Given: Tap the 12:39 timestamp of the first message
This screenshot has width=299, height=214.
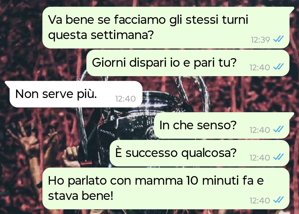Looking at the screenshot, I should coord(260,40).
